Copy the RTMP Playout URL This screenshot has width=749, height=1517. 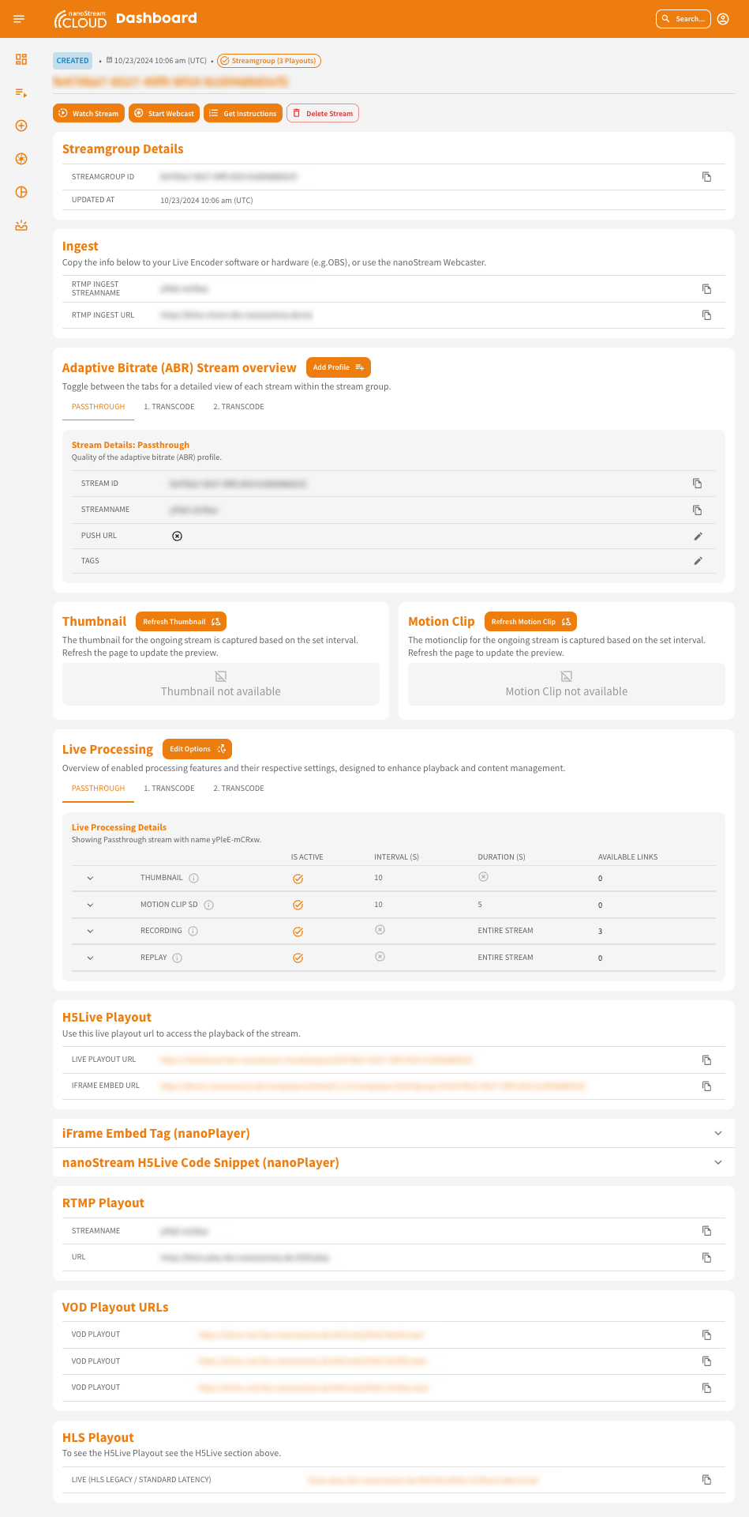click(707, 1258)
